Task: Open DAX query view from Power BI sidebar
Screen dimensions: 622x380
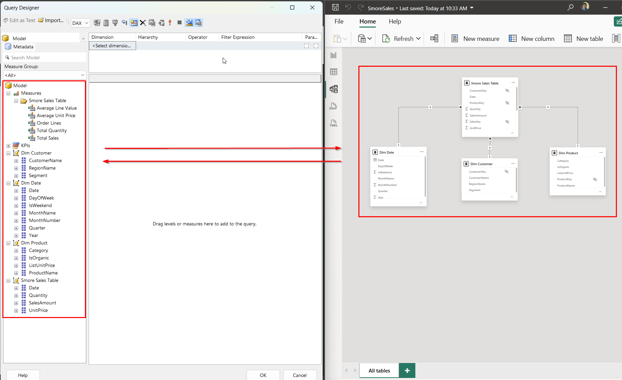Action: pos(333,106)
